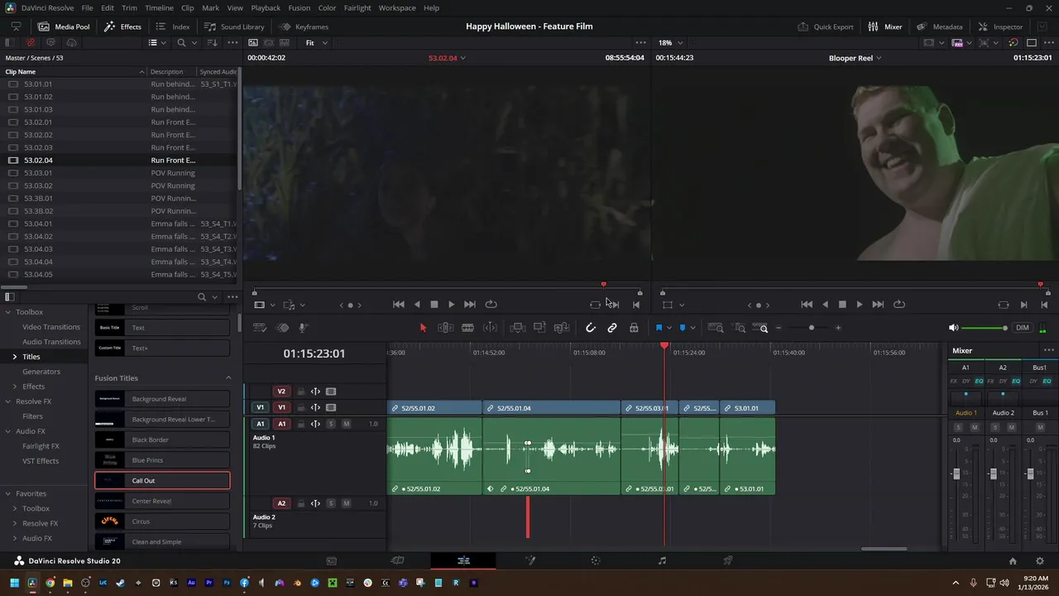Select the arrow Selection Mode tool
Viewport: 1059px width, 596px height.
[x=423, y=328]
